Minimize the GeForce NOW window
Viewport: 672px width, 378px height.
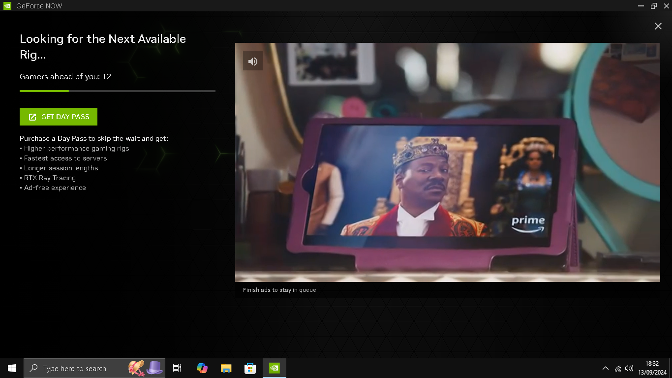(x=641, y=6)
